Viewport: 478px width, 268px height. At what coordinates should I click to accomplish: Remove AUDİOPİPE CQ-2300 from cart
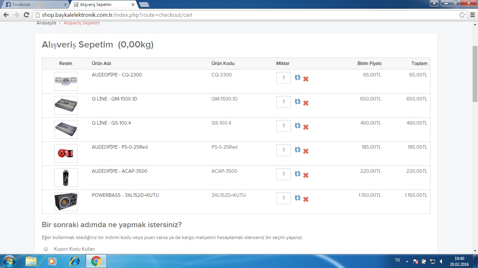pyautogui.click(x=306, y=79)
